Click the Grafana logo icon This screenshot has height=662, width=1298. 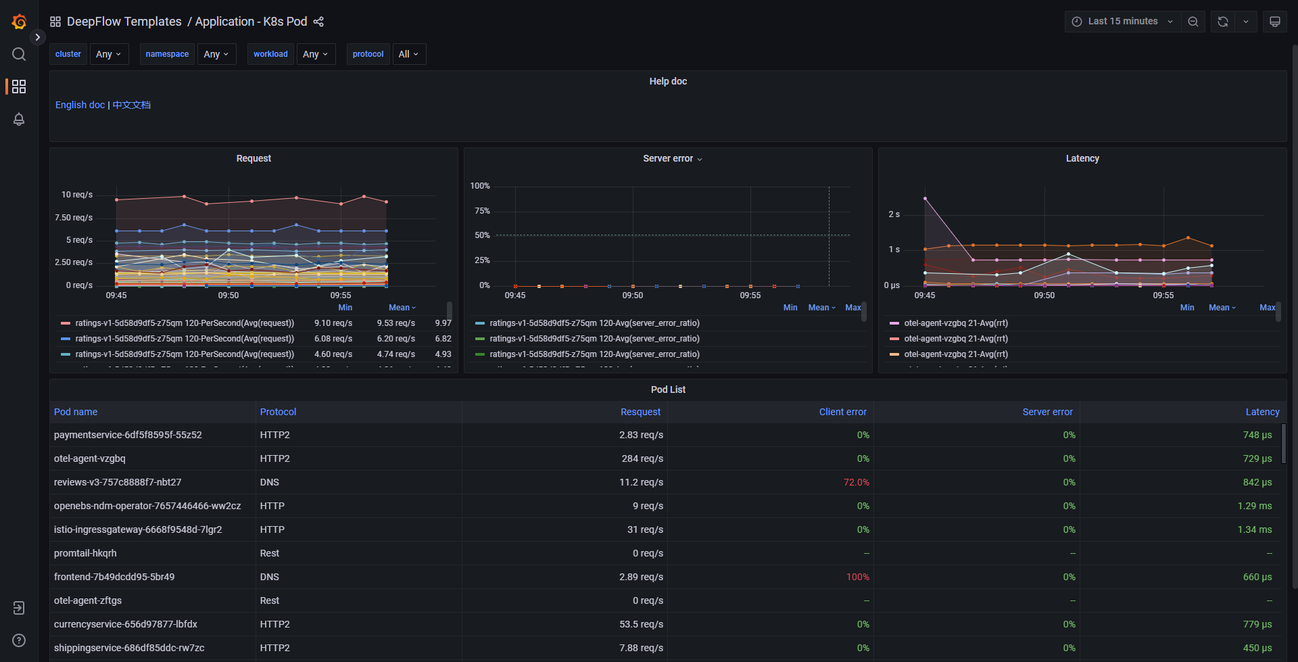19,21
